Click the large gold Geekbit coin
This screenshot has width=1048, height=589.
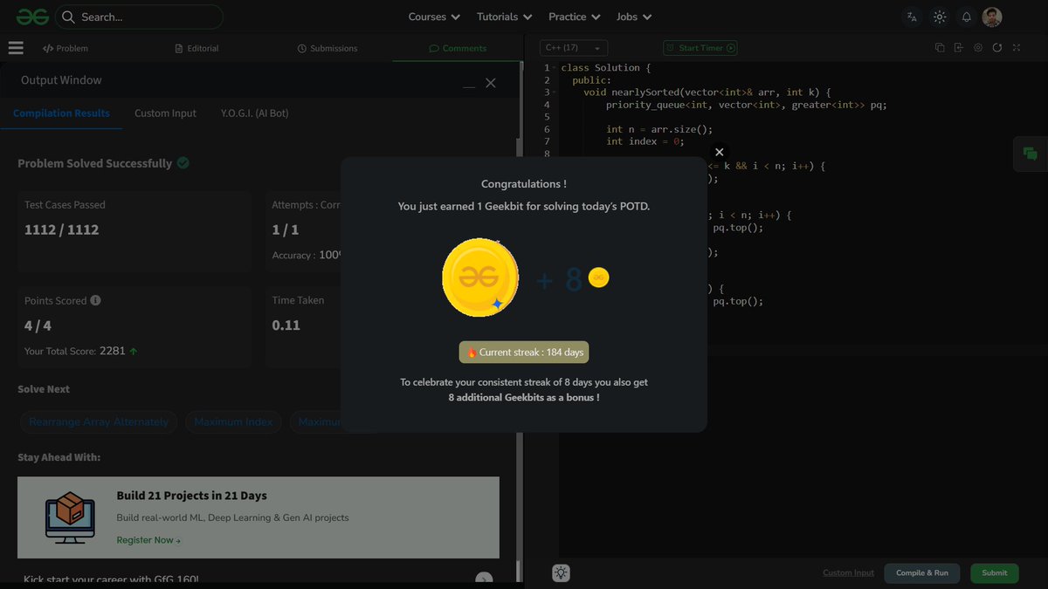479,278
